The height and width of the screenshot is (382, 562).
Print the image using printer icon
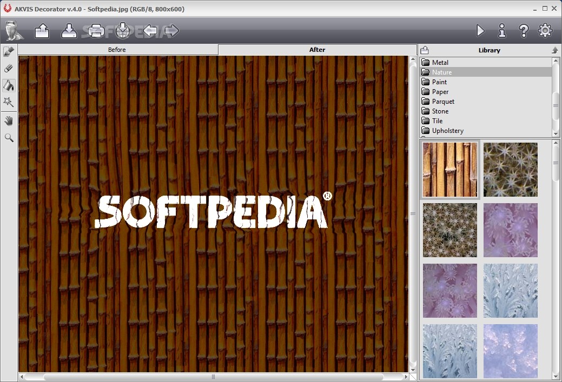pos(96,31)
